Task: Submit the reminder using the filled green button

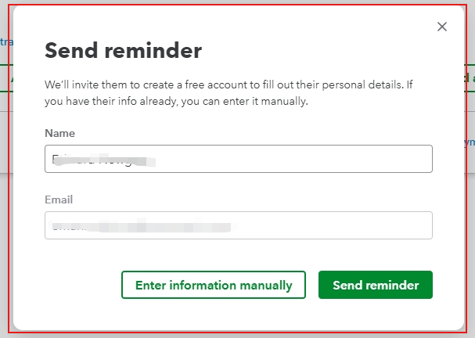Action: point(376,285)
